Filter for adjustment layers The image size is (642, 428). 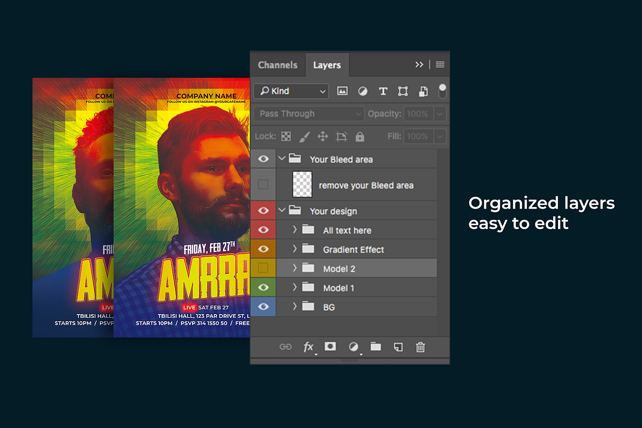tap(363, 91)
